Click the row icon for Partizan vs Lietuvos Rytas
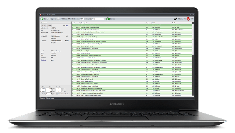Viewport: 235px width, 133px height. tap(73, 65)
